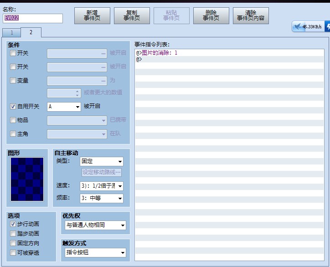Image resolution: width=330 pixels, height=267 pixels.
Task: Click the 45.33KB/s network speed readout
Action: (x=312, y=27)
